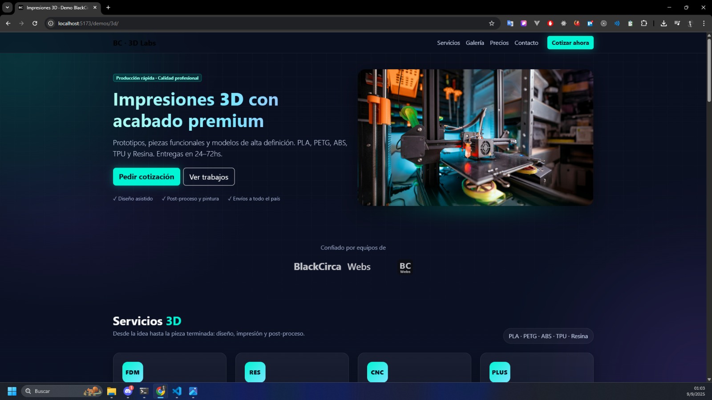Go to Servicios in the navigation
Image resolution: width=712 pixels, height=400 pixels.
coord(448,43)
